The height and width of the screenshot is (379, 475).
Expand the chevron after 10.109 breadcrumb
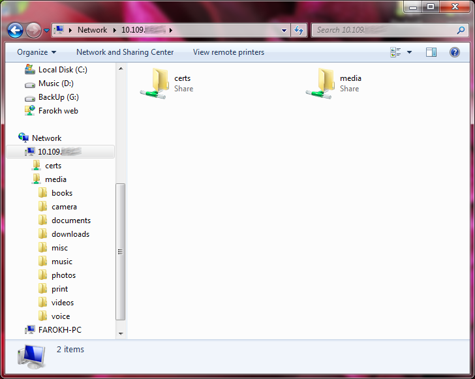coord(171,30)
